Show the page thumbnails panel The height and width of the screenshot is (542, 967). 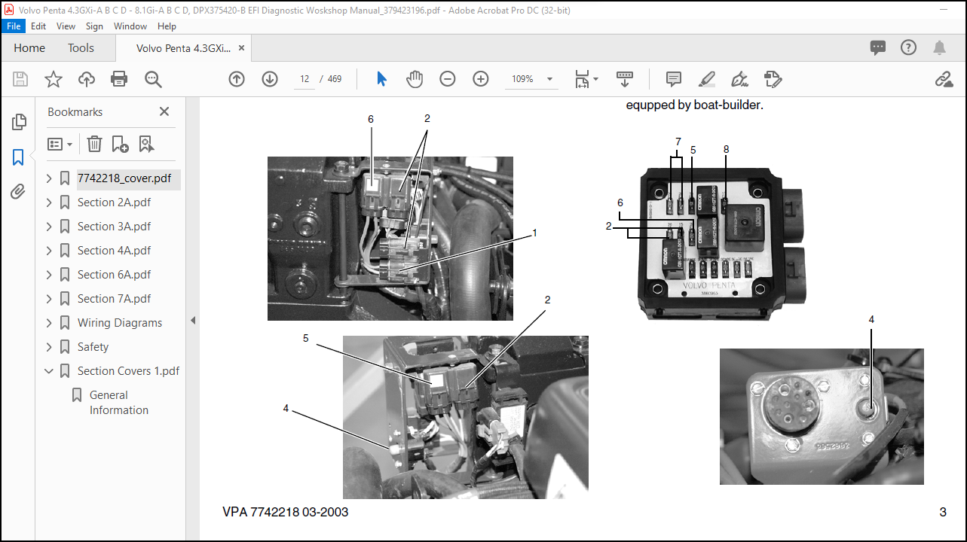[x=19, y=122]
